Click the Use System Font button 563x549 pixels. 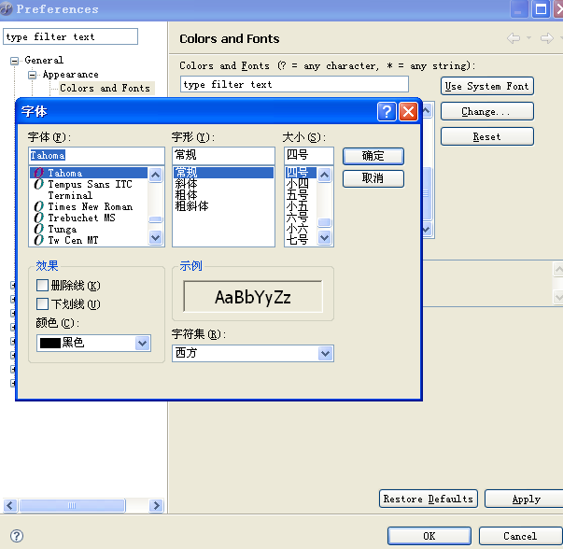tap(486, 86)
